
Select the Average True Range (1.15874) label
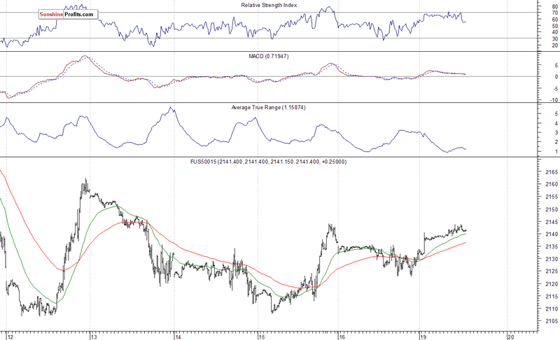[268, 107]
